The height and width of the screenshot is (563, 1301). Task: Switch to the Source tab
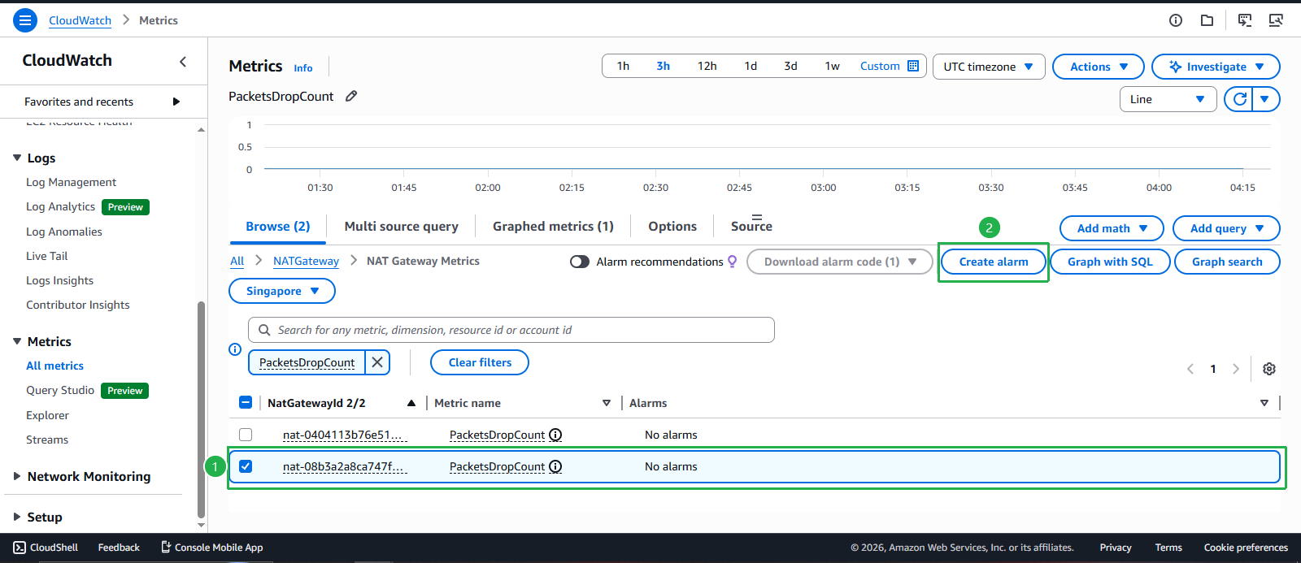coord(751,227)
